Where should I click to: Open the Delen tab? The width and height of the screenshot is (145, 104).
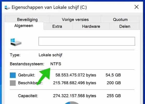pyautogui.click(x=125, y=26)
